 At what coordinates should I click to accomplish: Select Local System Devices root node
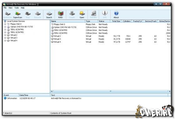tap(16, 21)
